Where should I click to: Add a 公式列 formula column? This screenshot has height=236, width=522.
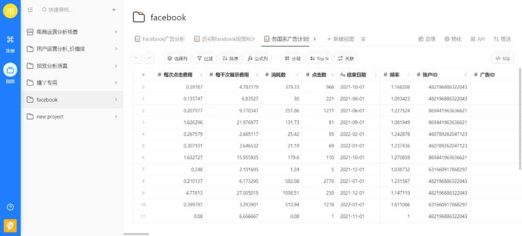pyautogui.click(x=258, y=59)
